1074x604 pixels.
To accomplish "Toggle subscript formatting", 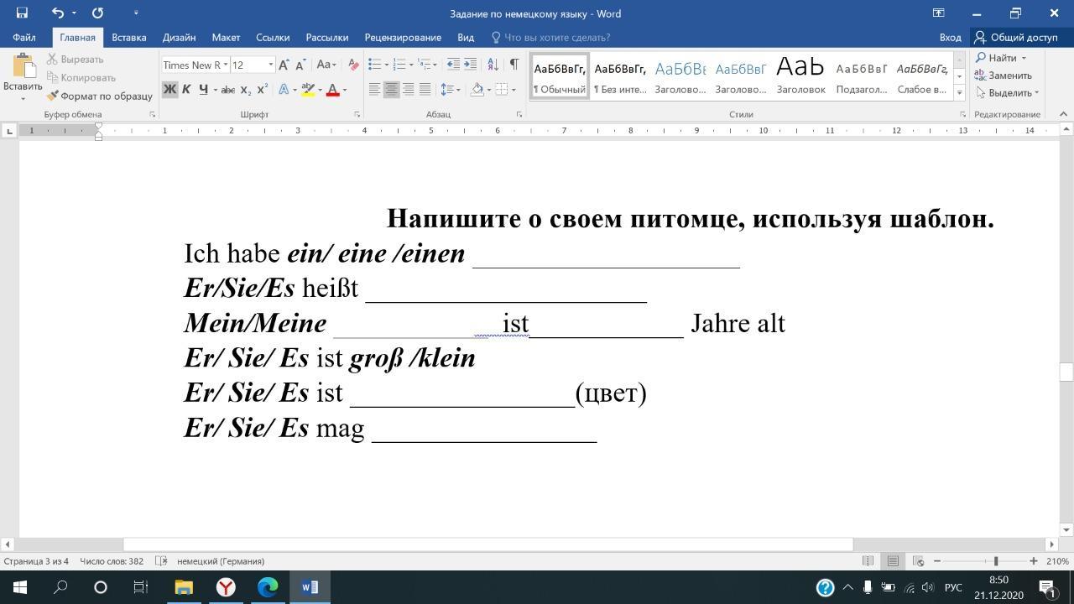I will point(245,90).
